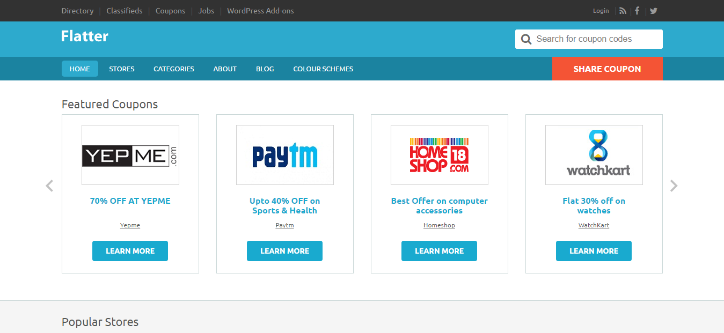Open the Categories menu item
Viewport: 724px width, 333px height.
pos(174,69)
